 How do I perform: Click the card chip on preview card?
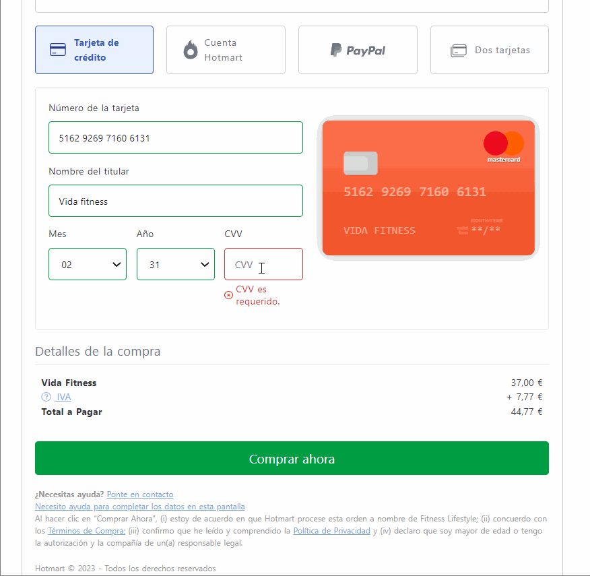click(360, 163)
